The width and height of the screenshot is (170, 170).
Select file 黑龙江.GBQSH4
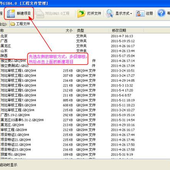point(12,125)
